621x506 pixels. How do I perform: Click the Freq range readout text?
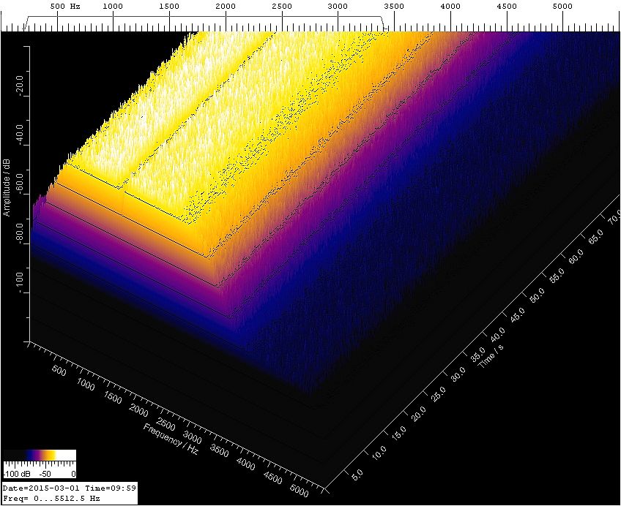(x=51, y=498)
